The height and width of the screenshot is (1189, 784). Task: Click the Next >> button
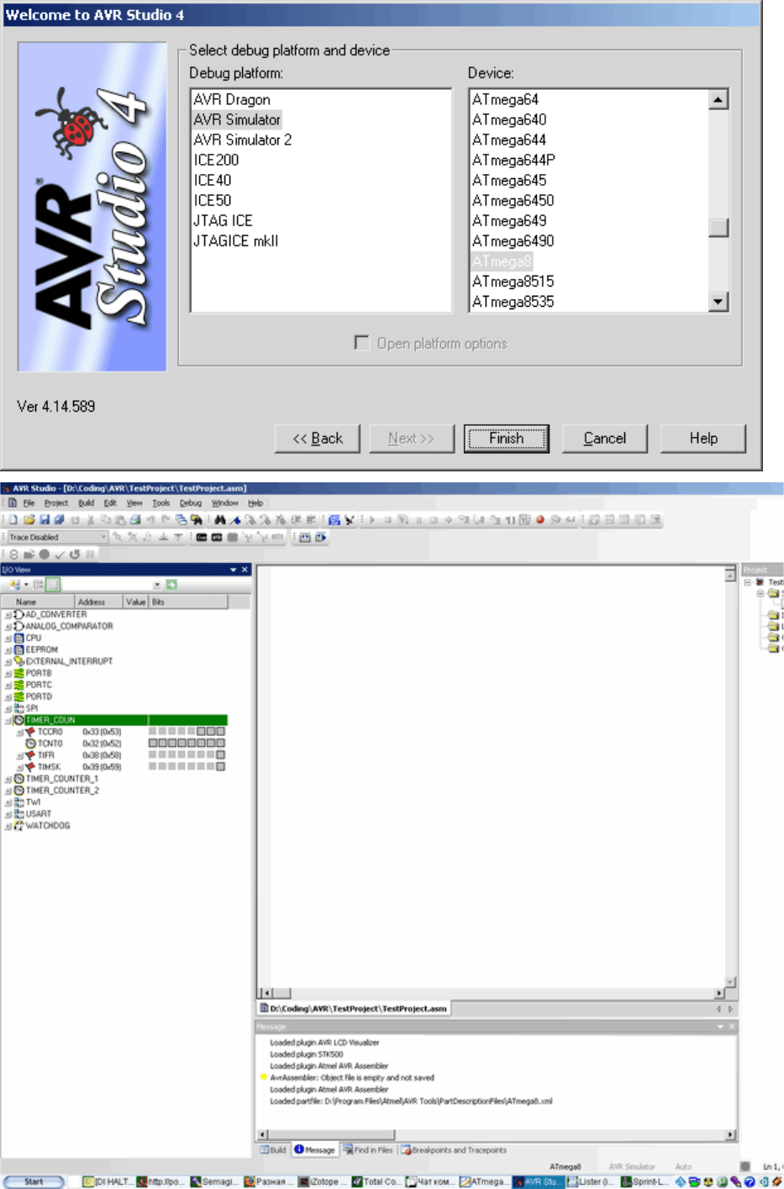tap(412, 439)
